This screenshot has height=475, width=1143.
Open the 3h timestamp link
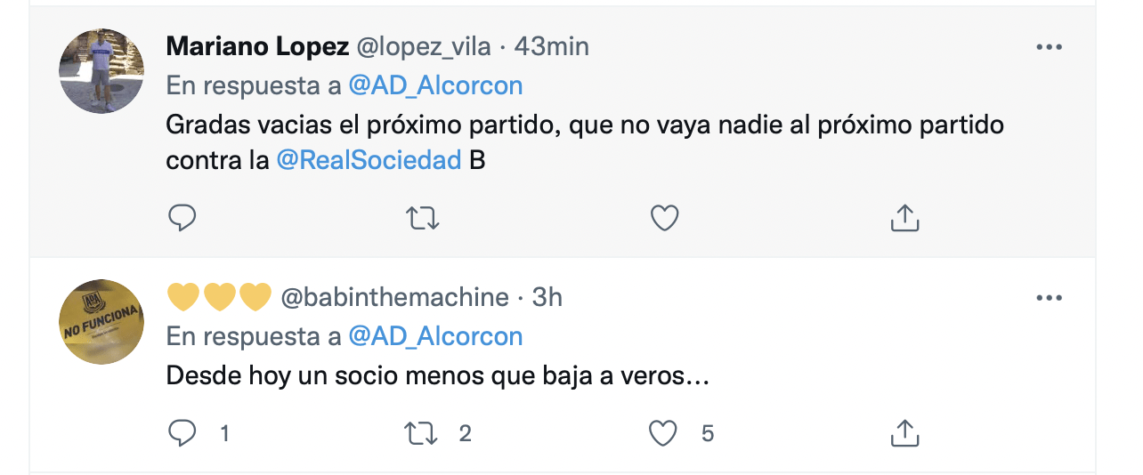click(547, 297)
